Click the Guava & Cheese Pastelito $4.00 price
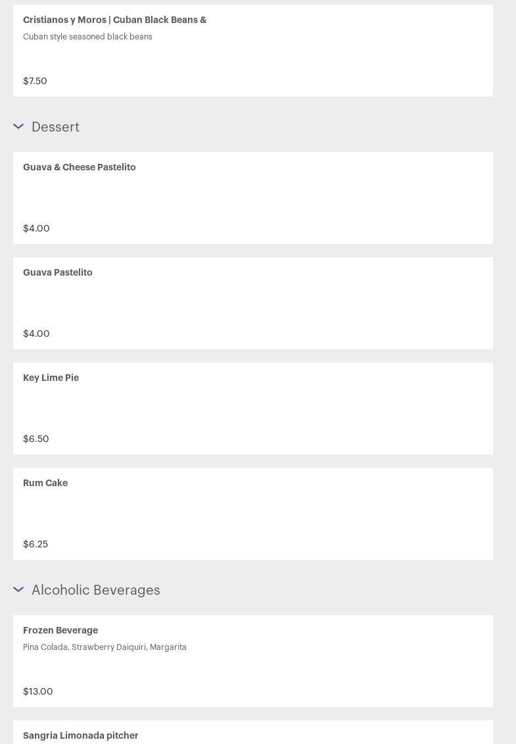Viewport: 516px width, 744px height. [36, 228]
